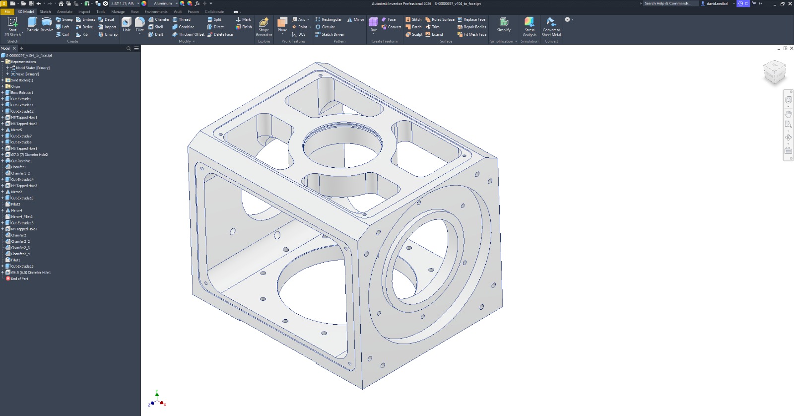This screenshot has width=794, height=416.
Task: Click the Undo arrow in quick access toolbar
Action: (39, 3)
